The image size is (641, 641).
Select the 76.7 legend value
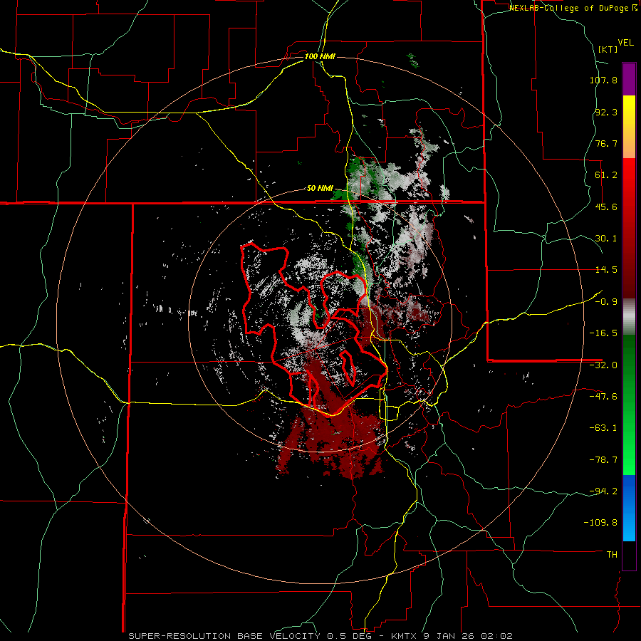pyautogui.click(x=606, y=143)
